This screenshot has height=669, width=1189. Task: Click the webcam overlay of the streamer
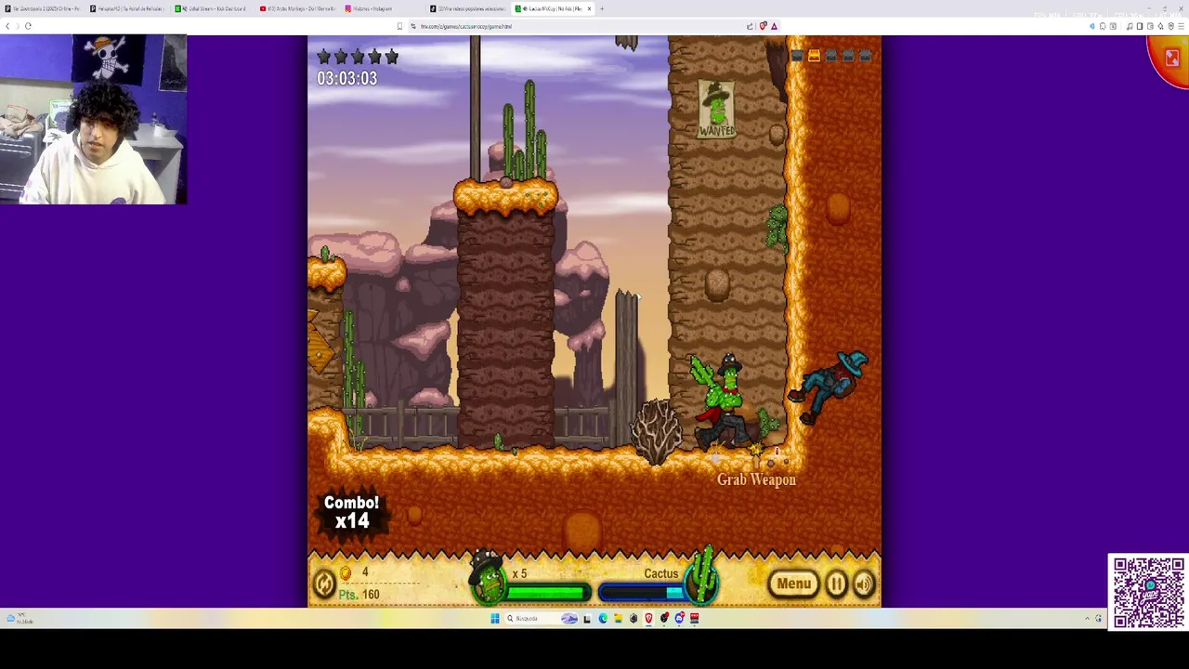pyautogui.click(x=93, y=119)
